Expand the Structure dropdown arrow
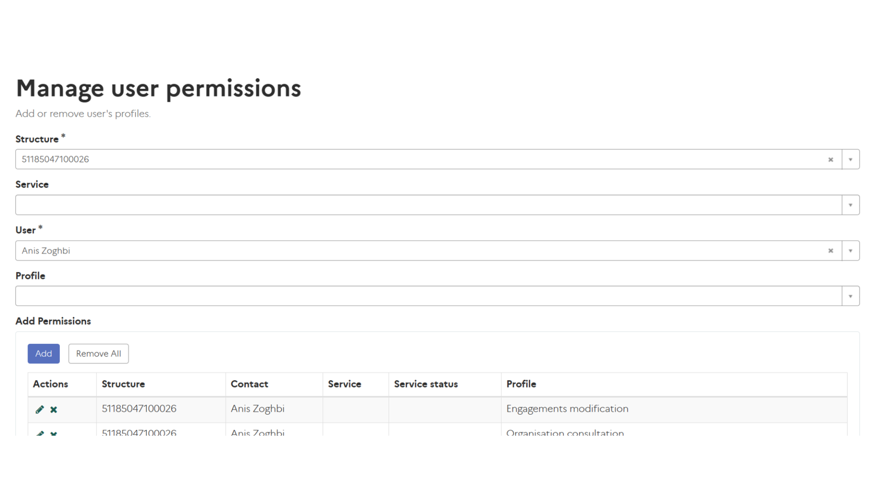The height and width of the screenshot is (497, 884). [850, 159]
